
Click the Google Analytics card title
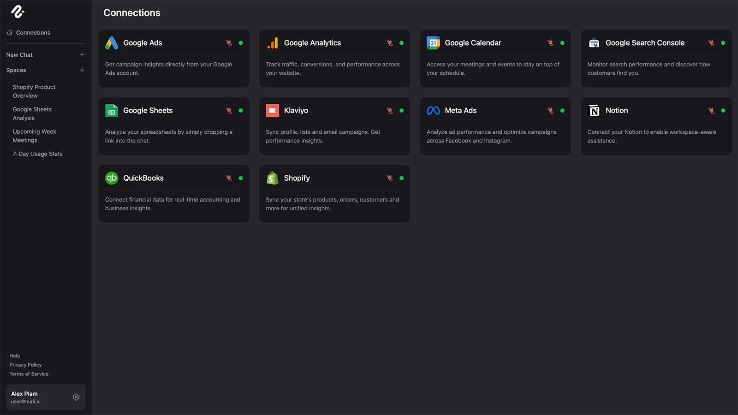pos(312,43)
